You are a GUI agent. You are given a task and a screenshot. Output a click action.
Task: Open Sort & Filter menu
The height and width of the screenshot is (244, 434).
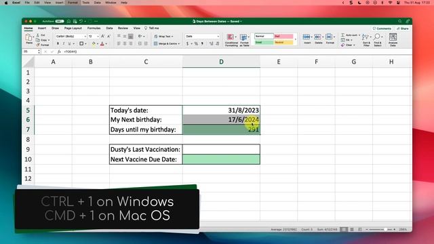(x=366, y=40)
